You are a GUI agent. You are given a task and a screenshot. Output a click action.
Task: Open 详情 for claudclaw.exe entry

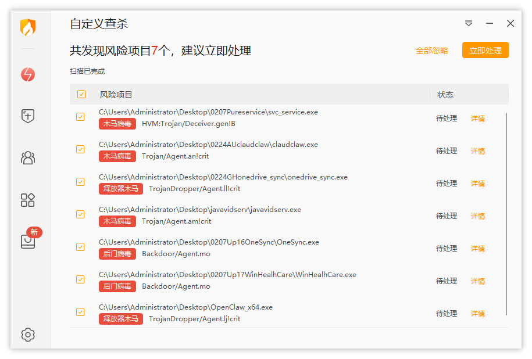coord(478,151)
